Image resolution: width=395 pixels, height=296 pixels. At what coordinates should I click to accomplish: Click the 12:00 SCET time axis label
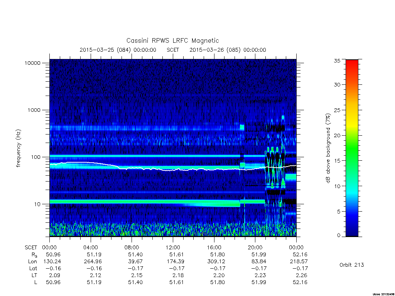173,247
